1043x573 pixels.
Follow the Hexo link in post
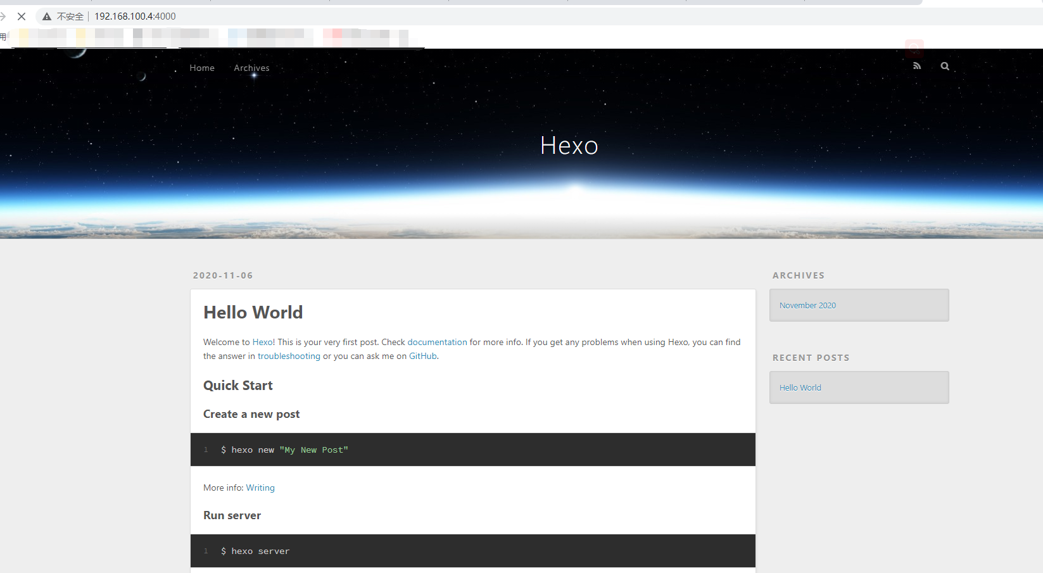click(x=262, y=342)
